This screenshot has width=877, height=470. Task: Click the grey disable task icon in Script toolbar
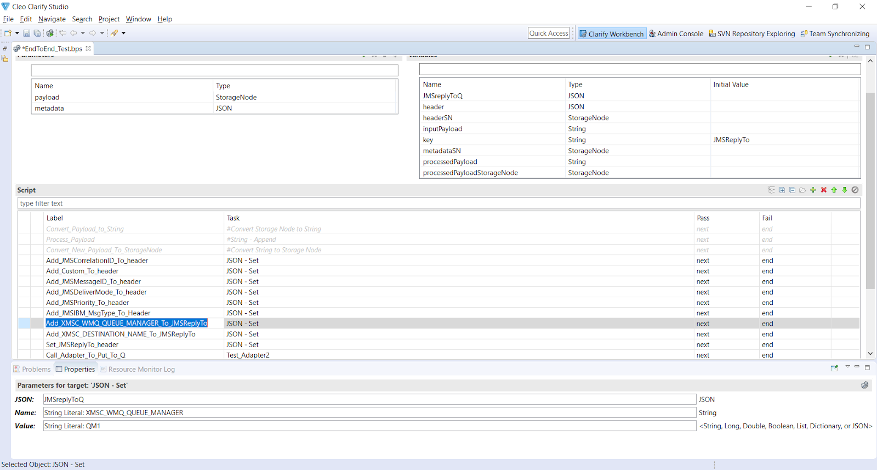855,190
